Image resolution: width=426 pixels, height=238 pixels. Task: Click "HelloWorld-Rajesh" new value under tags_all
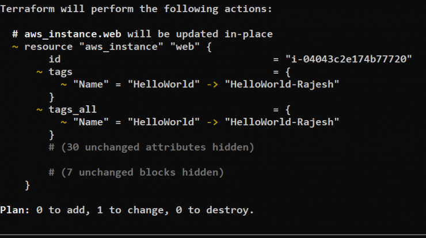tap(282, 122)
